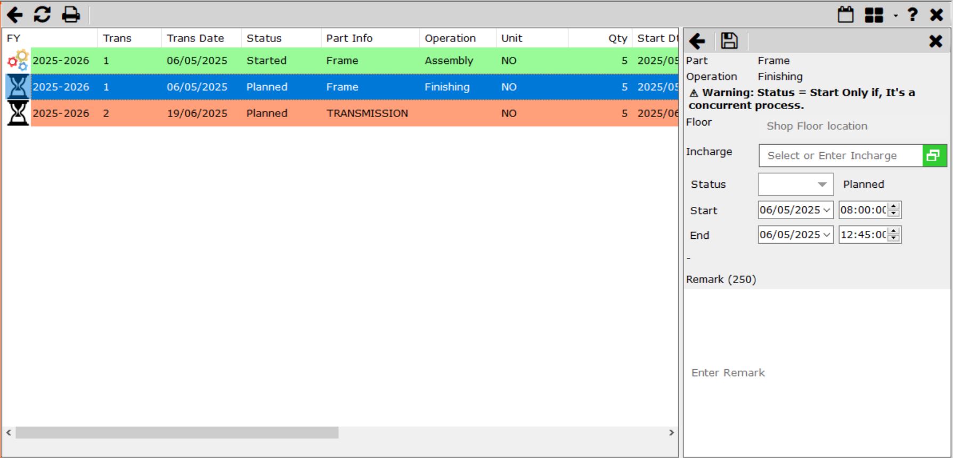The height and width of the screenshot is (458, 953).
Task: Click the Part Info column header
Action: (x=349, y=38)
